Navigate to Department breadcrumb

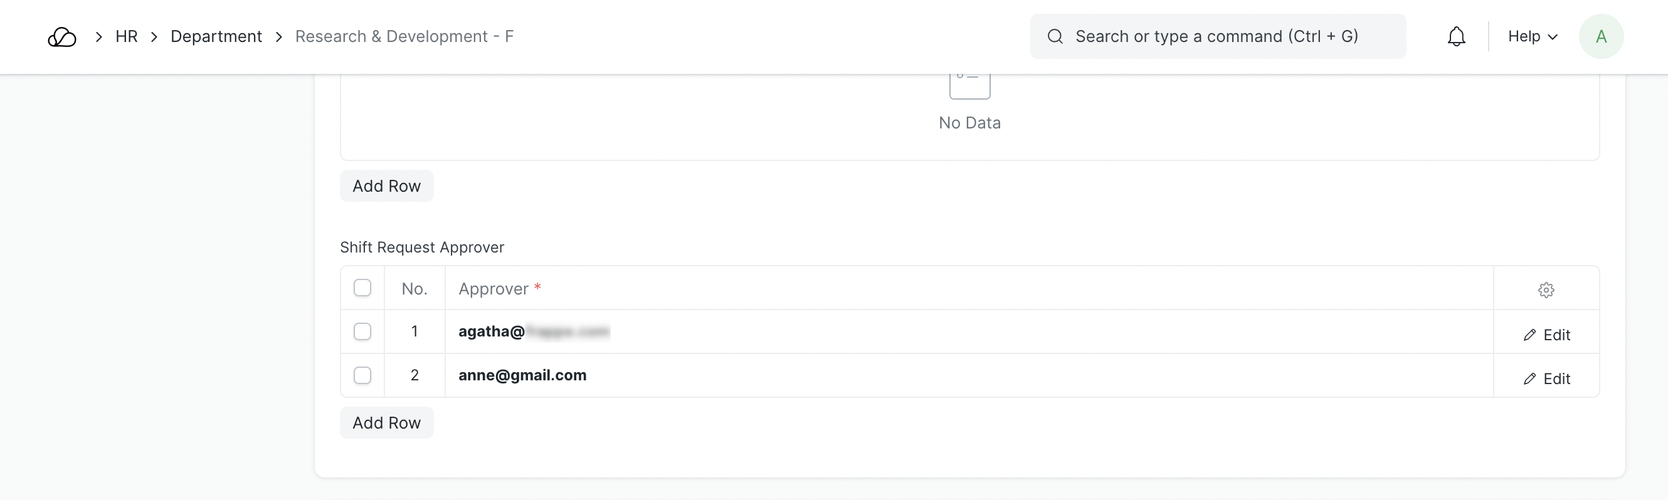click(216, 37)
